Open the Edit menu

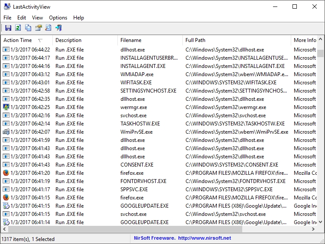click(22, 18)
